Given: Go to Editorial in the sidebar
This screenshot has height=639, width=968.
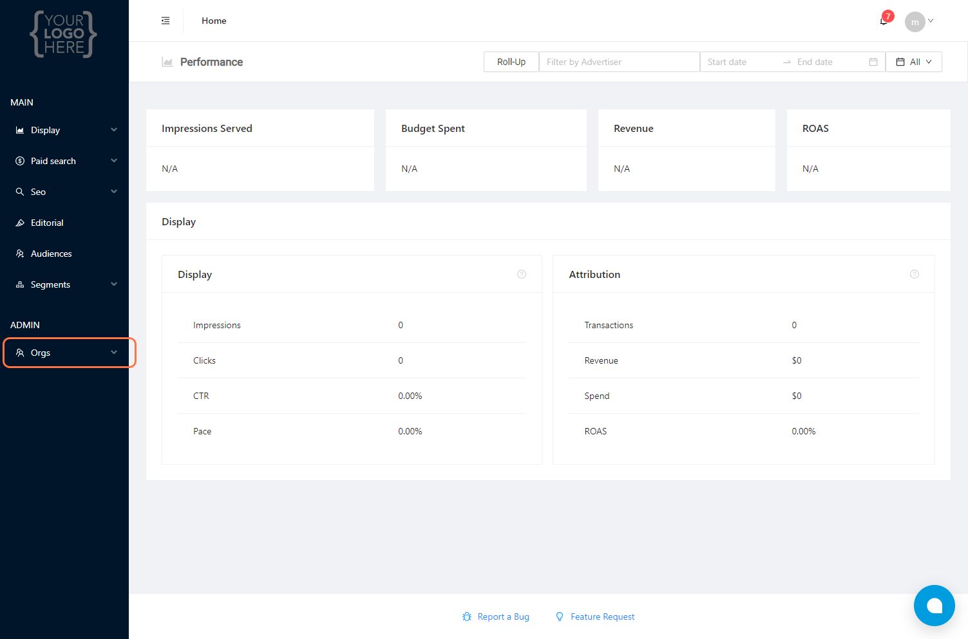Looking at the screenshot, I should pos(64,223).
